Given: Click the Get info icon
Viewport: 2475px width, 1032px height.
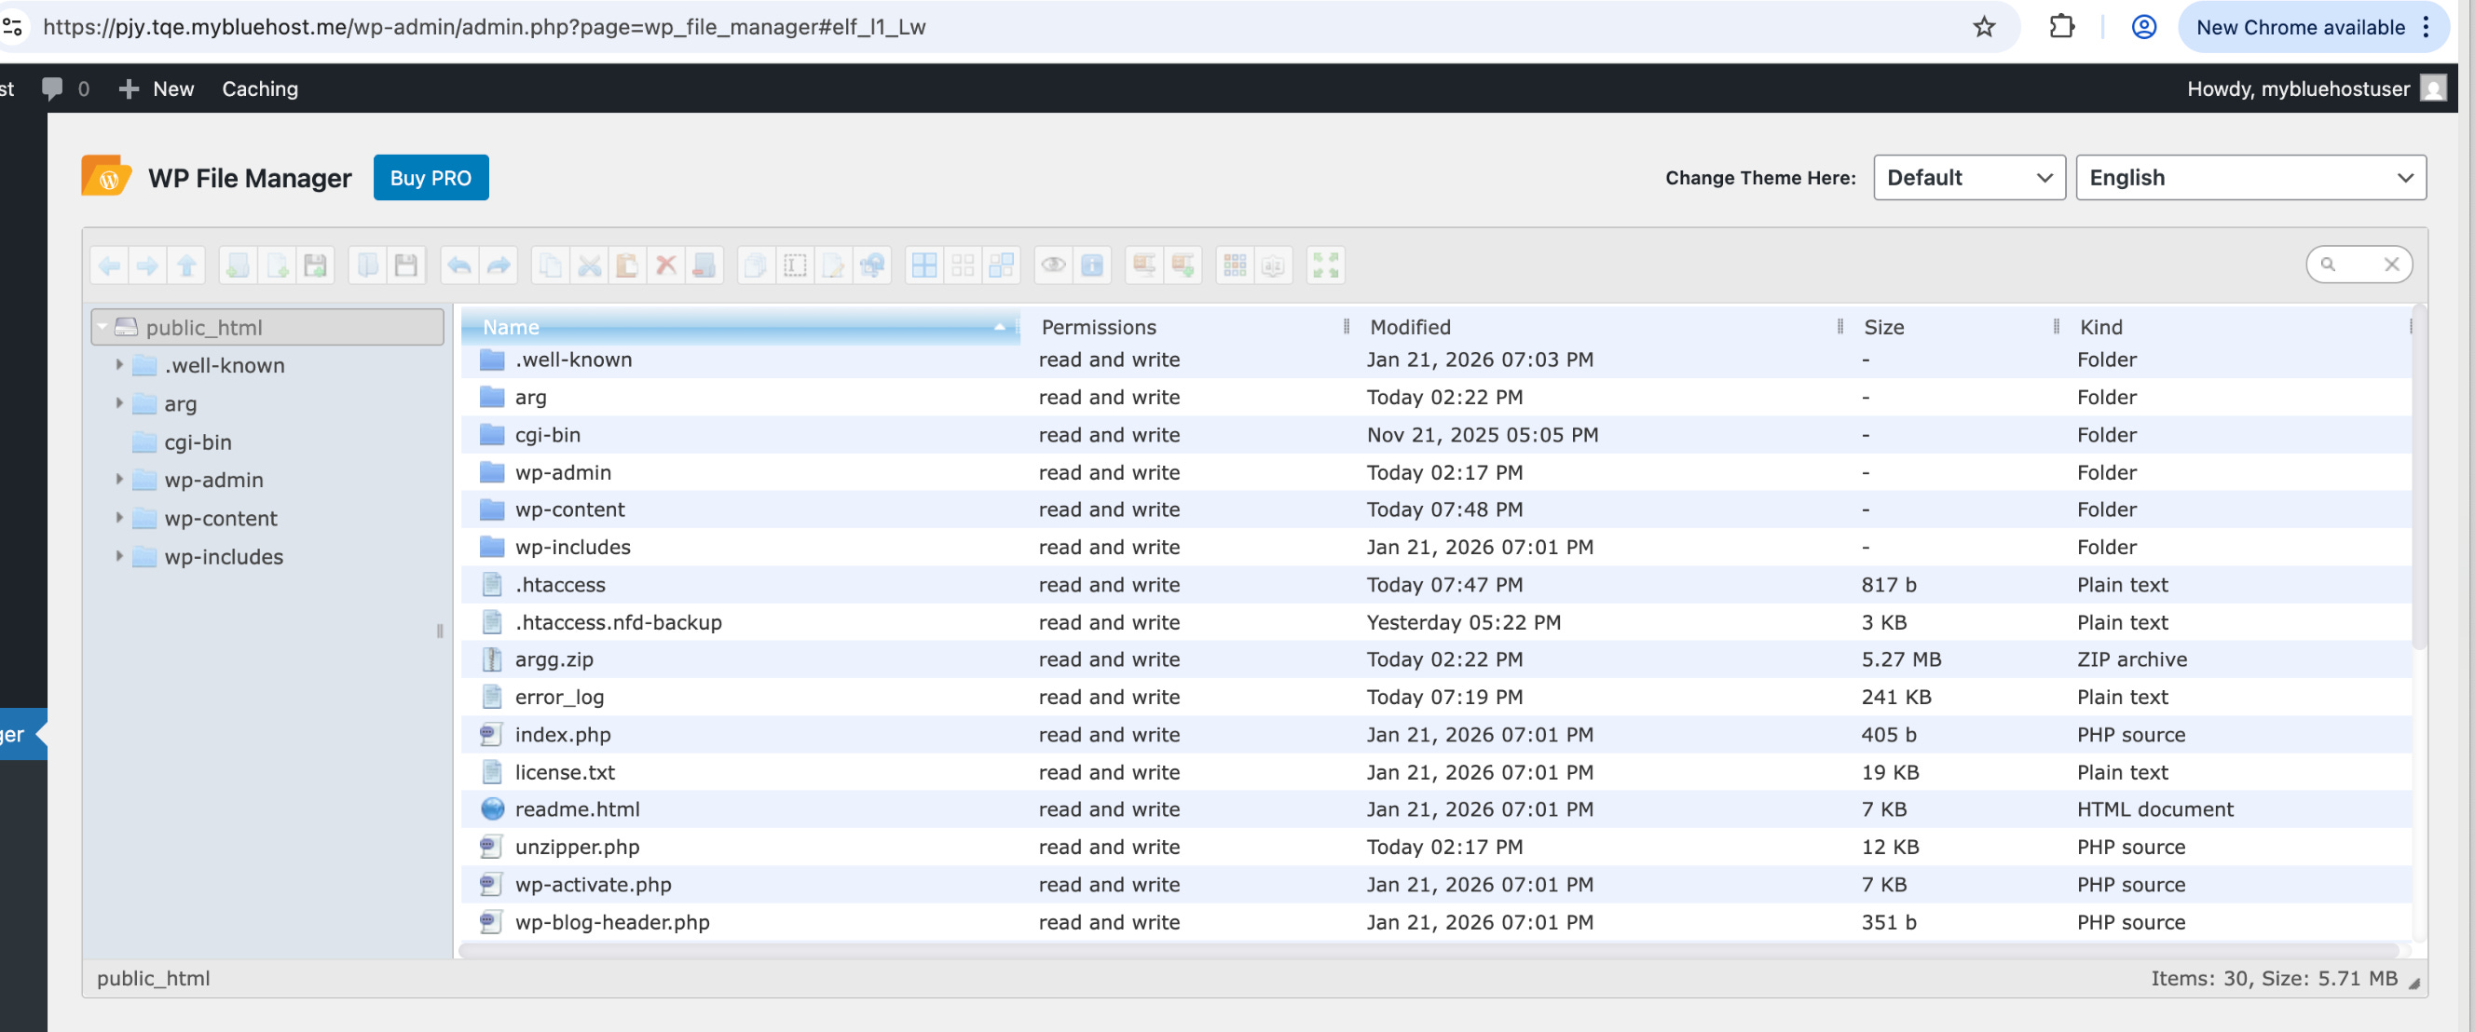Looking at the screenshot, I should [x=1092, y=265].
